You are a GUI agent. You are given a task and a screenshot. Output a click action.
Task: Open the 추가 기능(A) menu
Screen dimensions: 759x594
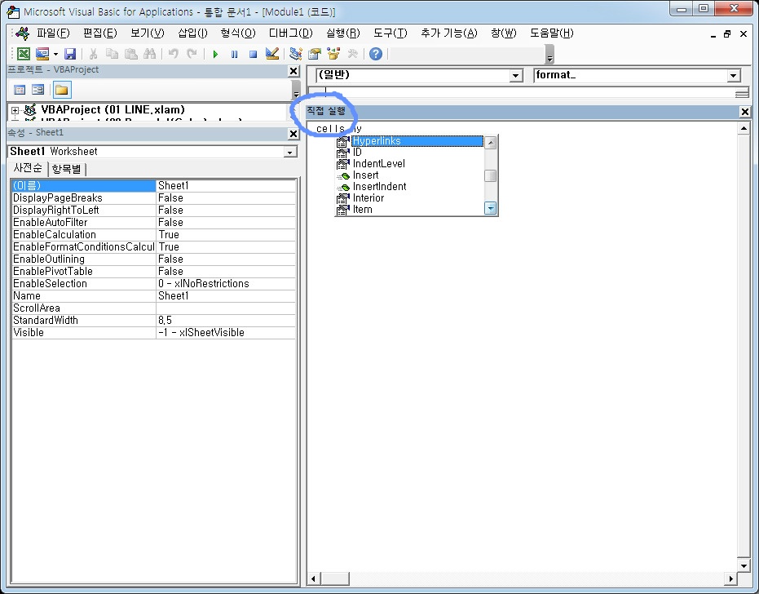(449, 33)
